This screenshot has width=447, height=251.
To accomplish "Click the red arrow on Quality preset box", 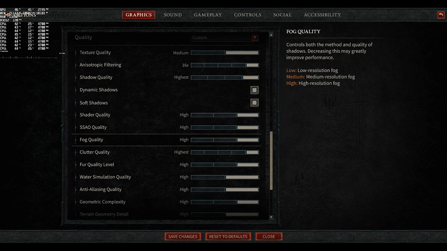I will coord(255,37).
